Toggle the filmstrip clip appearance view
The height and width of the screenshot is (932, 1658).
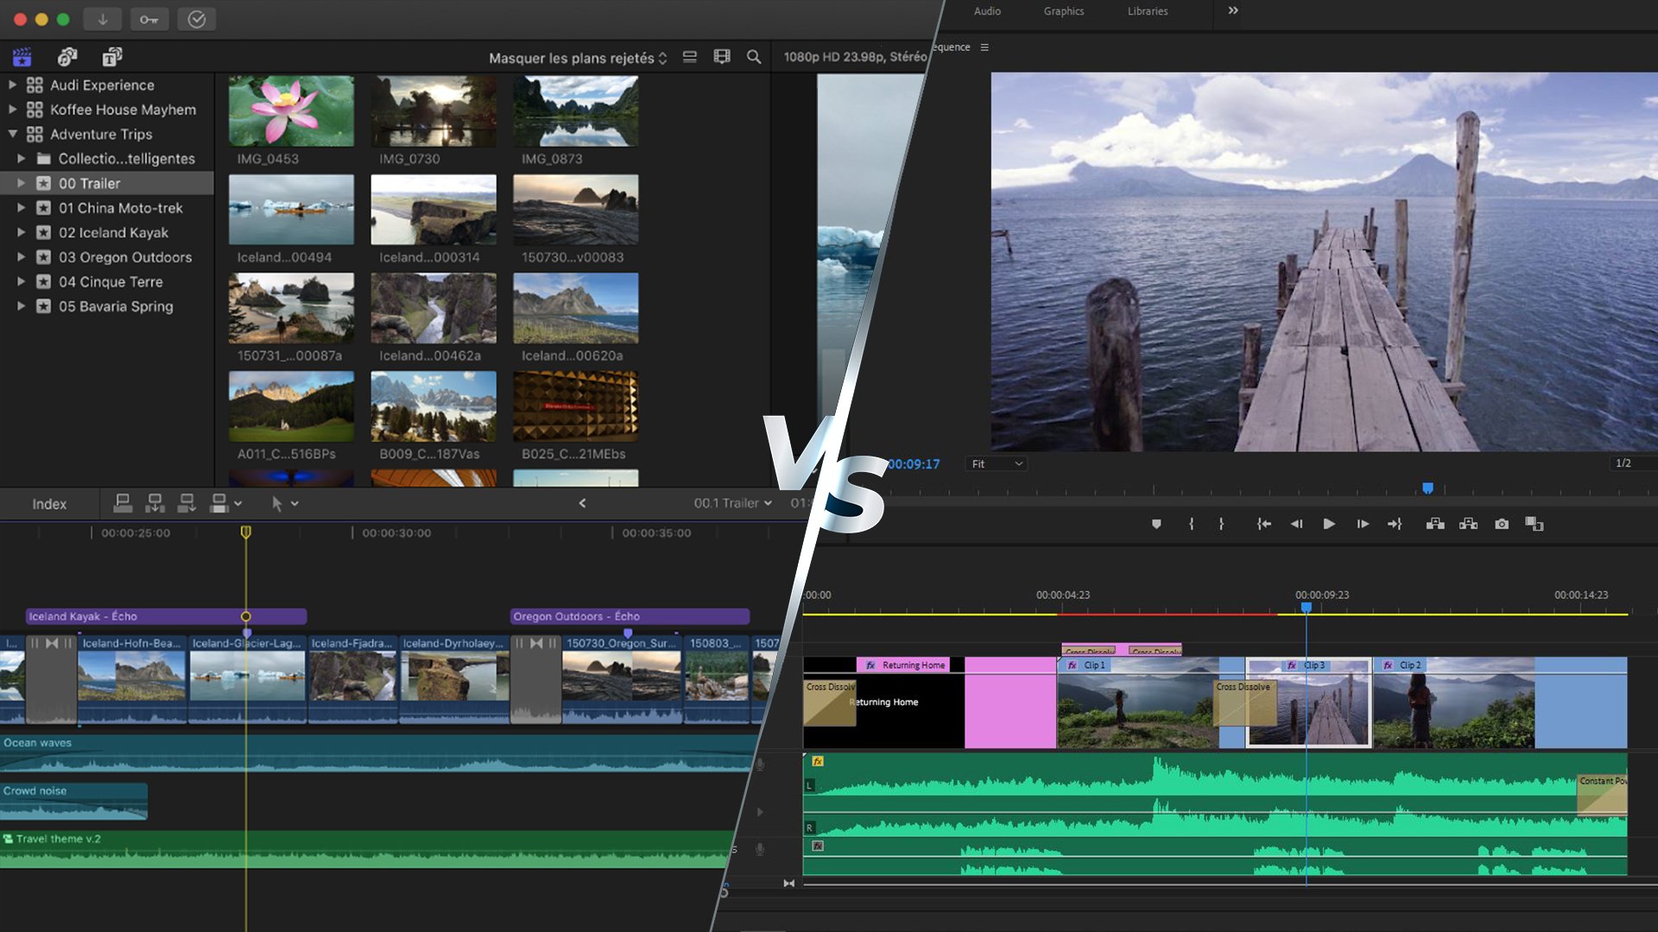point(689,57)
